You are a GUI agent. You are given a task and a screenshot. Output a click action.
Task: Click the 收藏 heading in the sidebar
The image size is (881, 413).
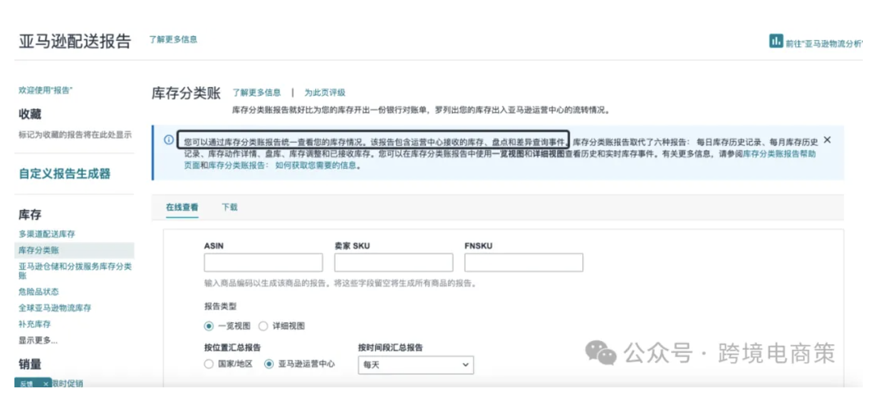pos(30,114)
